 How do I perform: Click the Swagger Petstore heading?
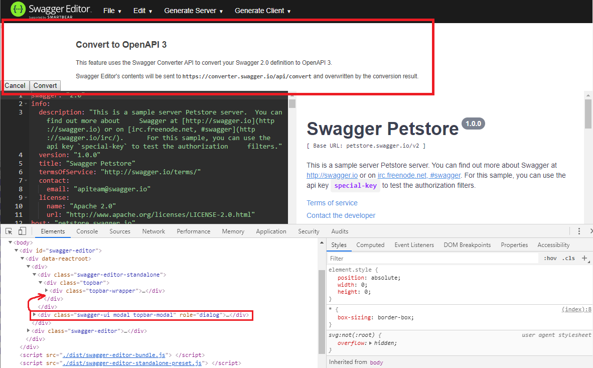click(382, 129)
